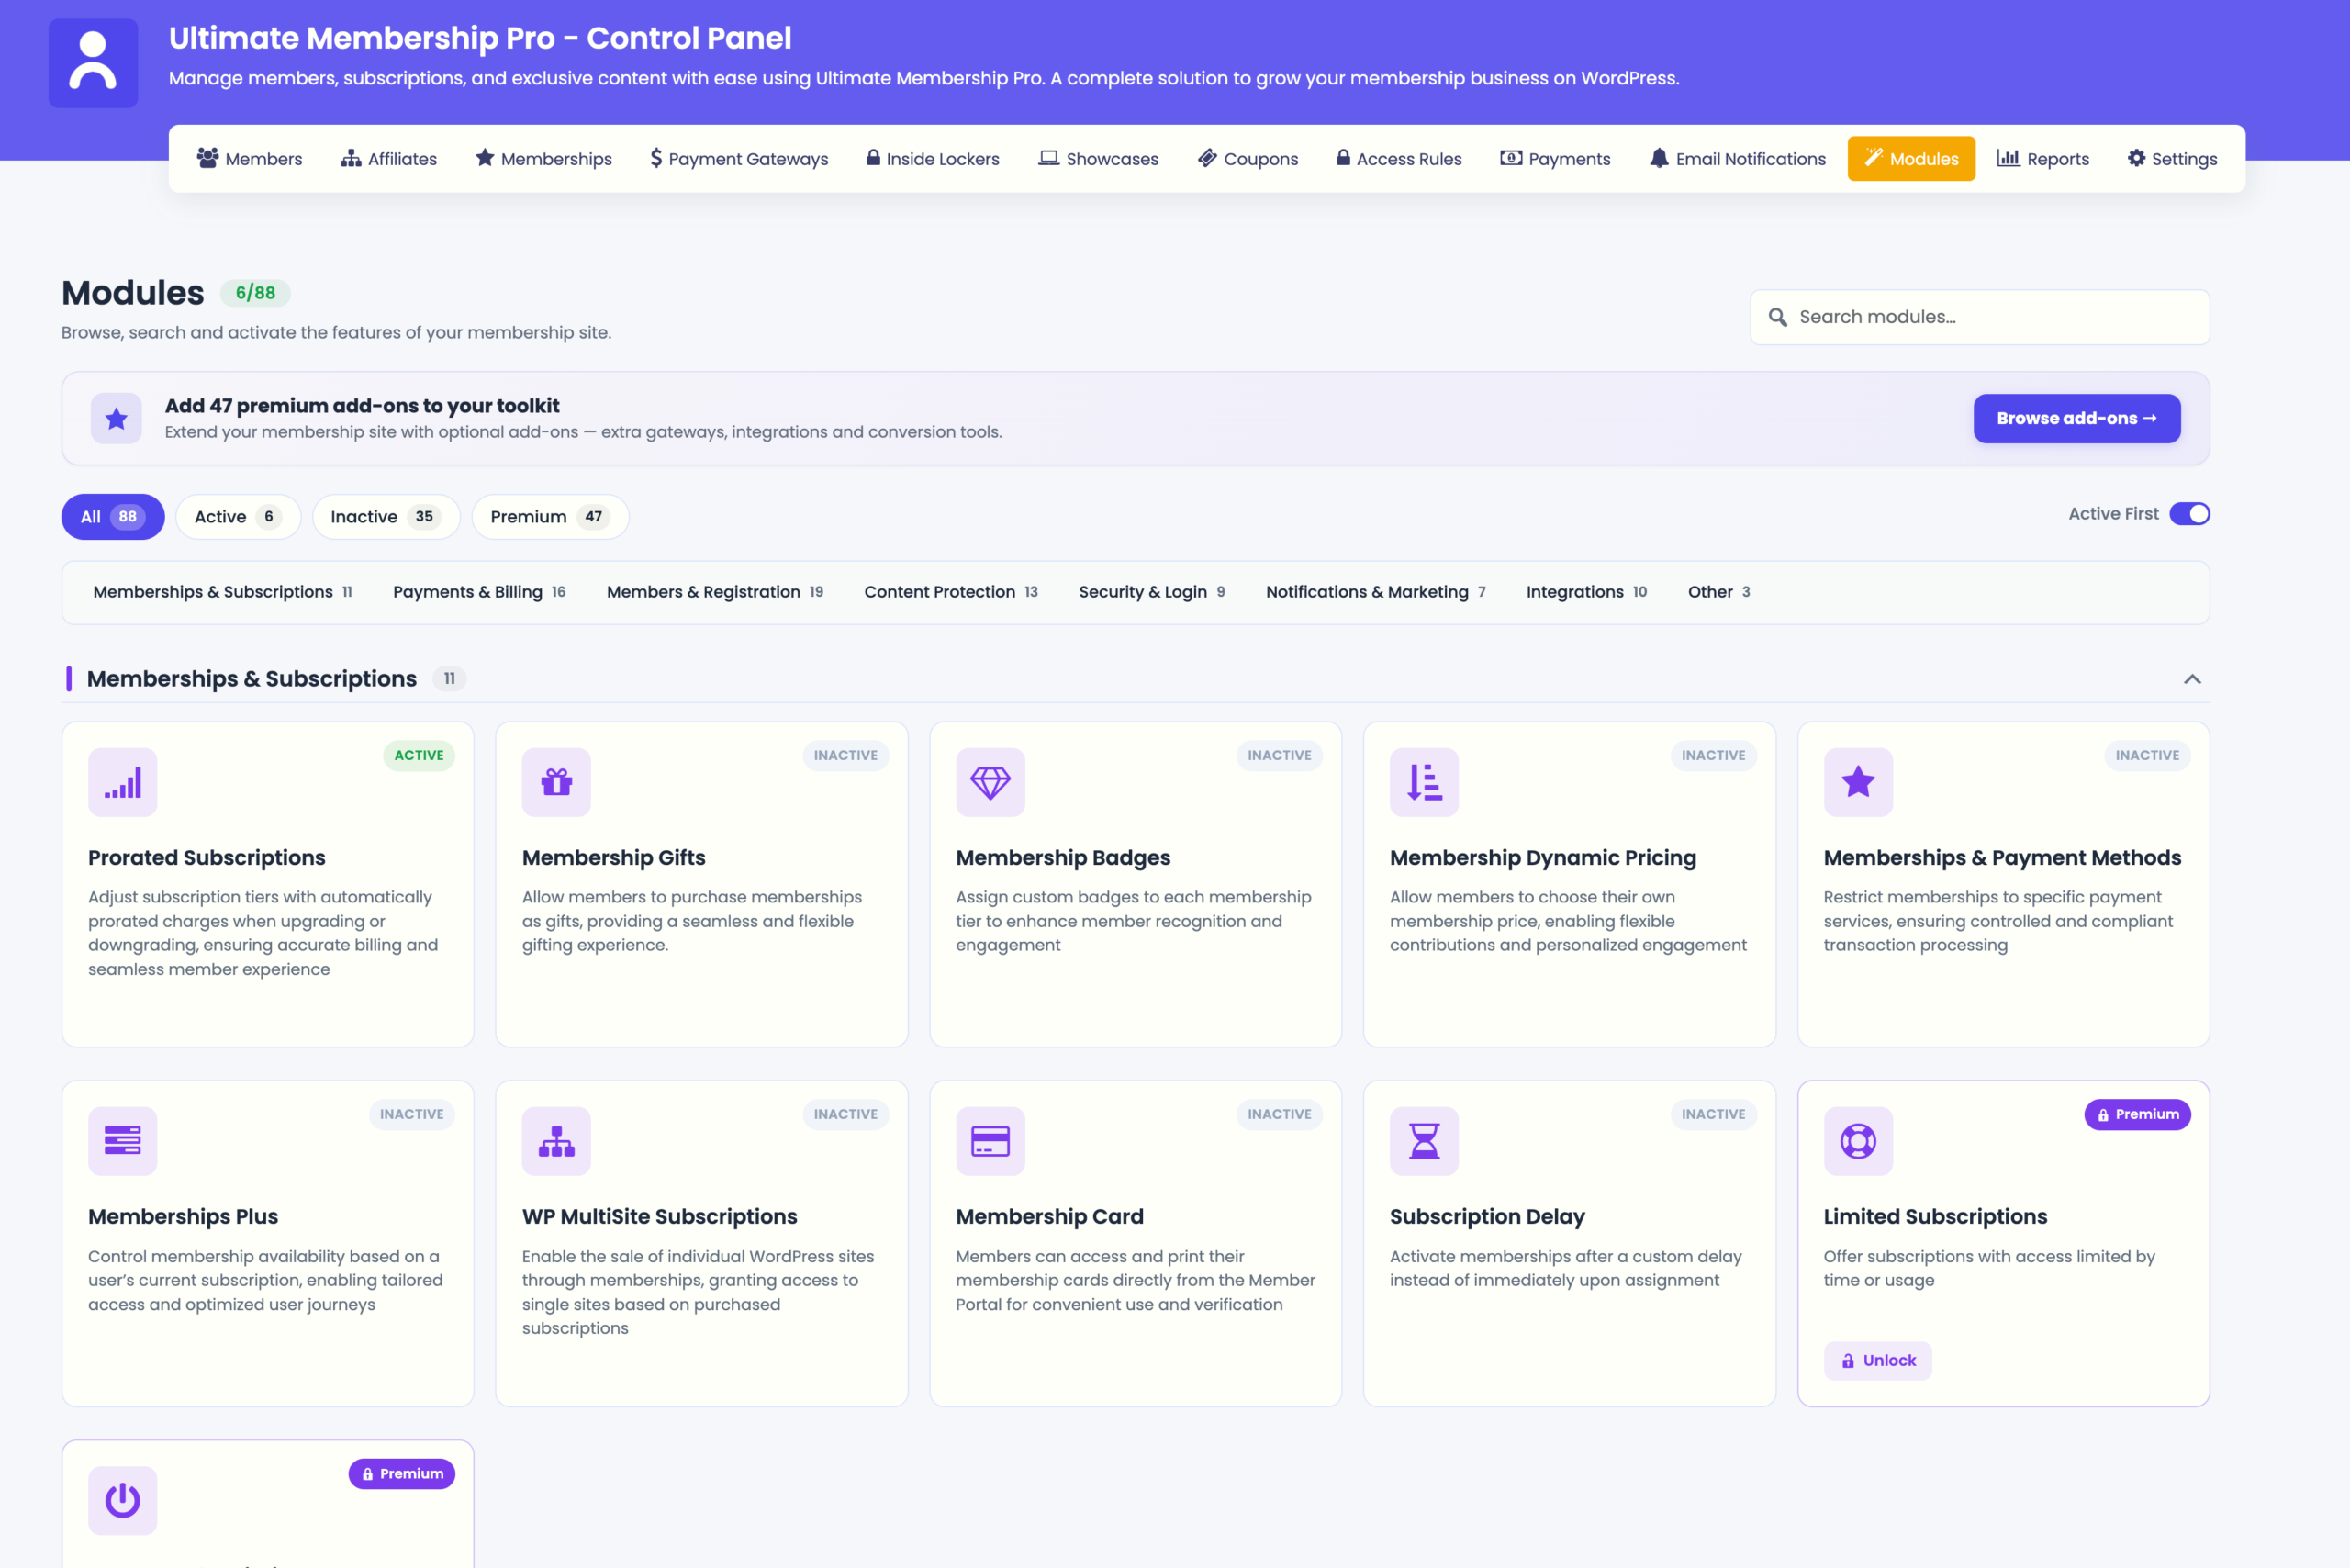This screenshot has height=1568, width=2350.
Task: Click the Reports bar chart icon
Action: coord(2008,158)
